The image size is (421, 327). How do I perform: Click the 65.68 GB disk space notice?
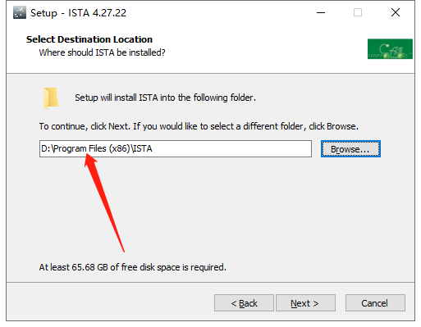click(133, 267)
